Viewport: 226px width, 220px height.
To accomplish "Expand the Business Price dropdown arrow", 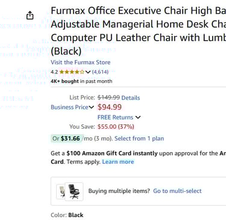I will point(92,107).
